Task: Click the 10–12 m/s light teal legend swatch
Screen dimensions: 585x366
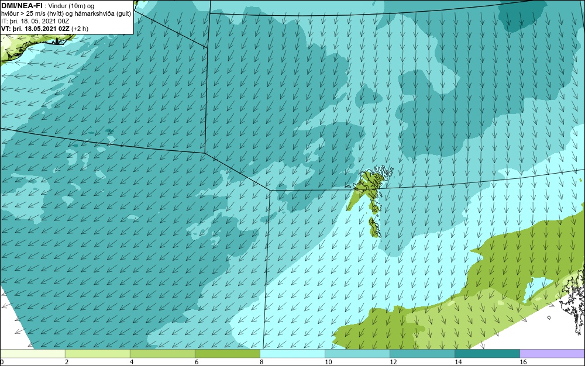Action: [x=357, y=354]
